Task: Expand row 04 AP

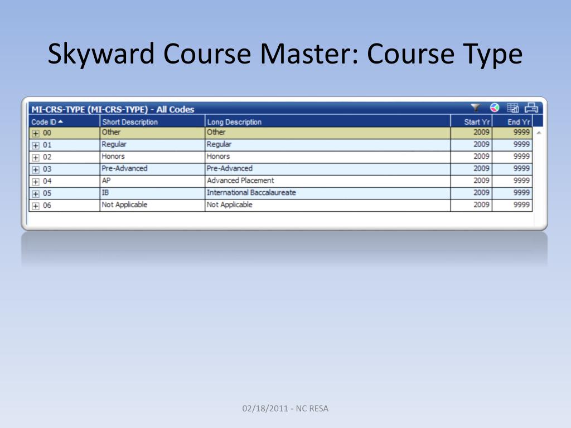Action: point(36,182)
